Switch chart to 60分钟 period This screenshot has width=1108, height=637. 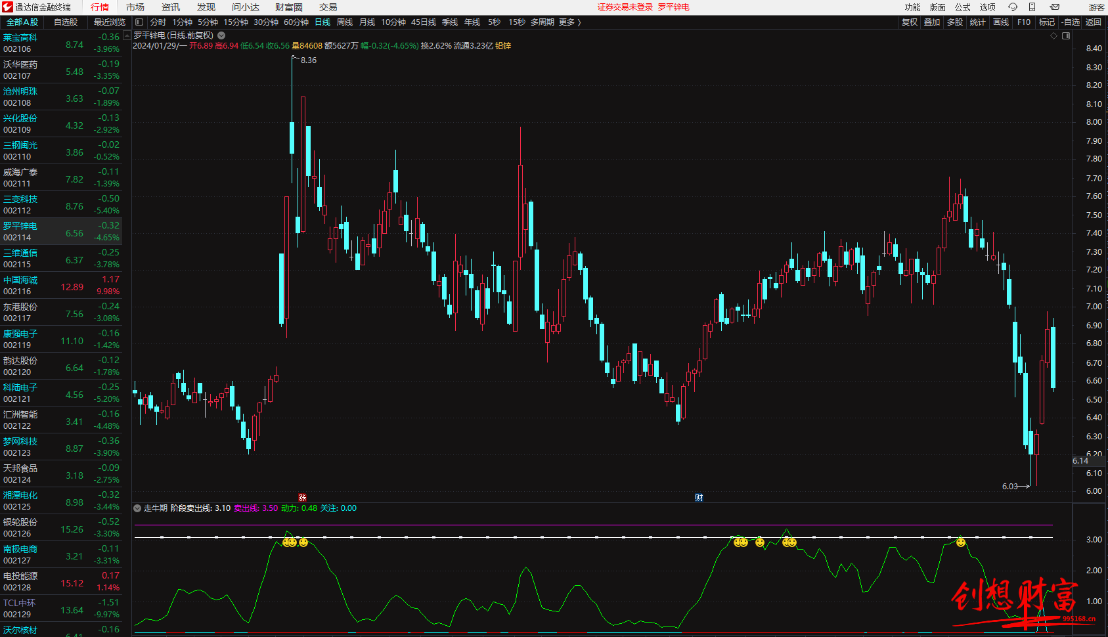296,22
